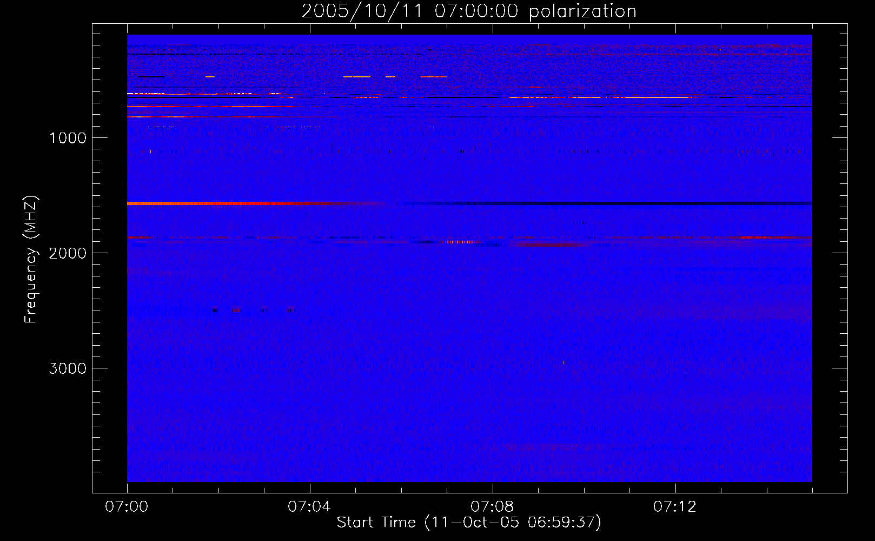Select the 07:08 time tick label

(492, 507)
